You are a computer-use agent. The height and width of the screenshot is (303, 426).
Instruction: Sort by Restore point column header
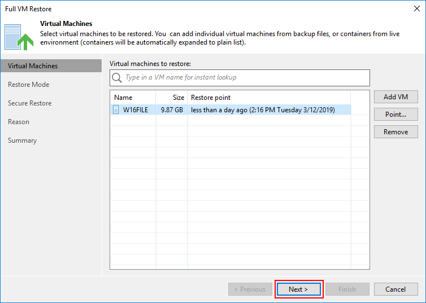click(x=269, y=98)
